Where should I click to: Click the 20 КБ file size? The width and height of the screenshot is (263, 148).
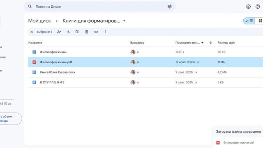click(x=221, y=52)
